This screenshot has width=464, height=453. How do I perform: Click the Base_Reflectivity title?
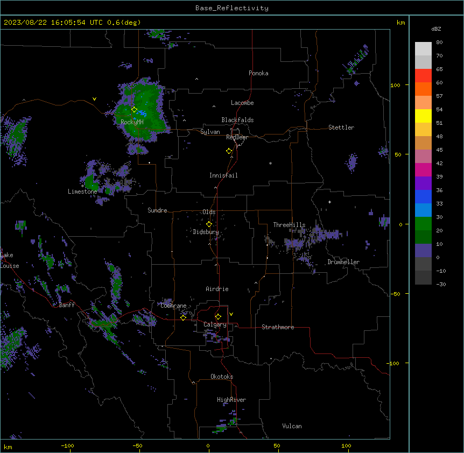pos(232,8)
